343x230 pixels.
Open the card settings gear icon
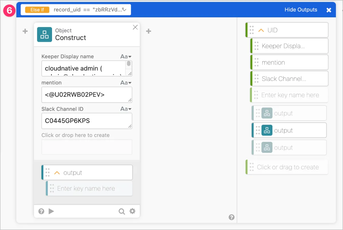click(132, 211)
